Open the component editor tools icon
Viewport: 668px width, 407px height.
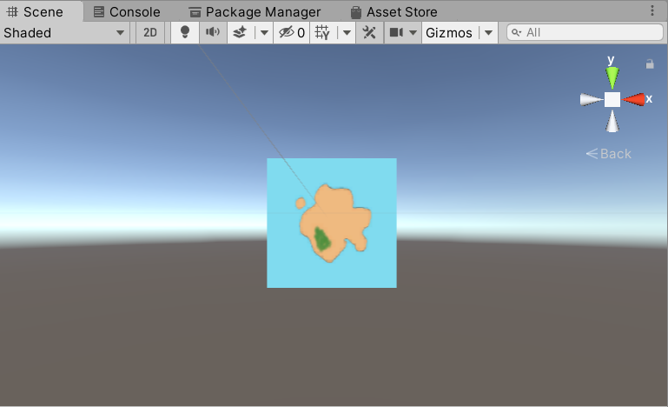369,33
